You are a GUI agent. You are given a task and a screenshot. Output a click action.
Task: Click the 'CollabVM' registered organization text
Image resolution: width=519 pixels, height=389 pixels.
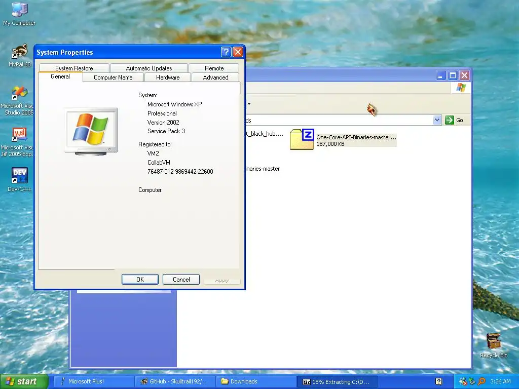159,163
